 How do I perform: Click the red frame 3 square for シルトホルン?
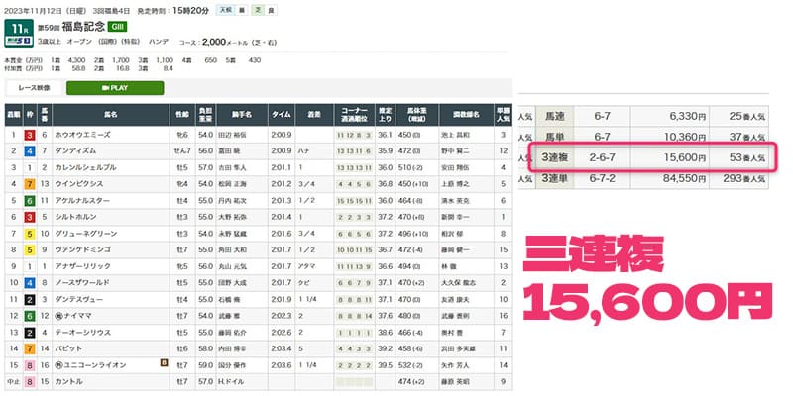point(29,217)
